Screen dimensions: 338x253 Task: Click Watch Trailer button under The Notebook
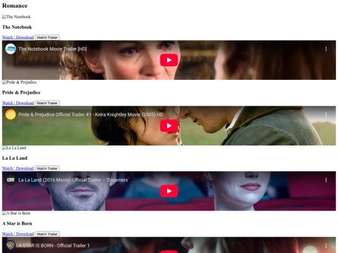47,37
